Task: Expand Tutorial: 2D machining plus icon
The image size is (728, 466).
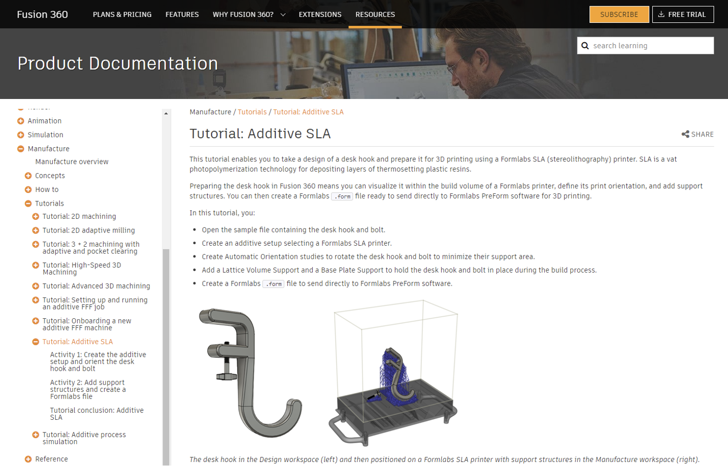Action: coord(36,216)
